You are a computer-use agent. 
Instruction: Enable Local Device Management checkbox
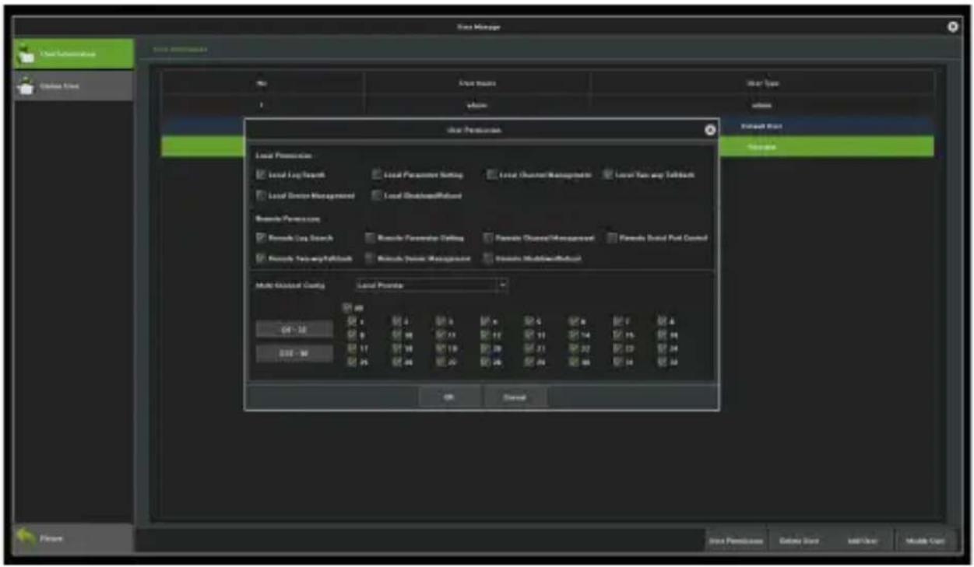(261, 196)
